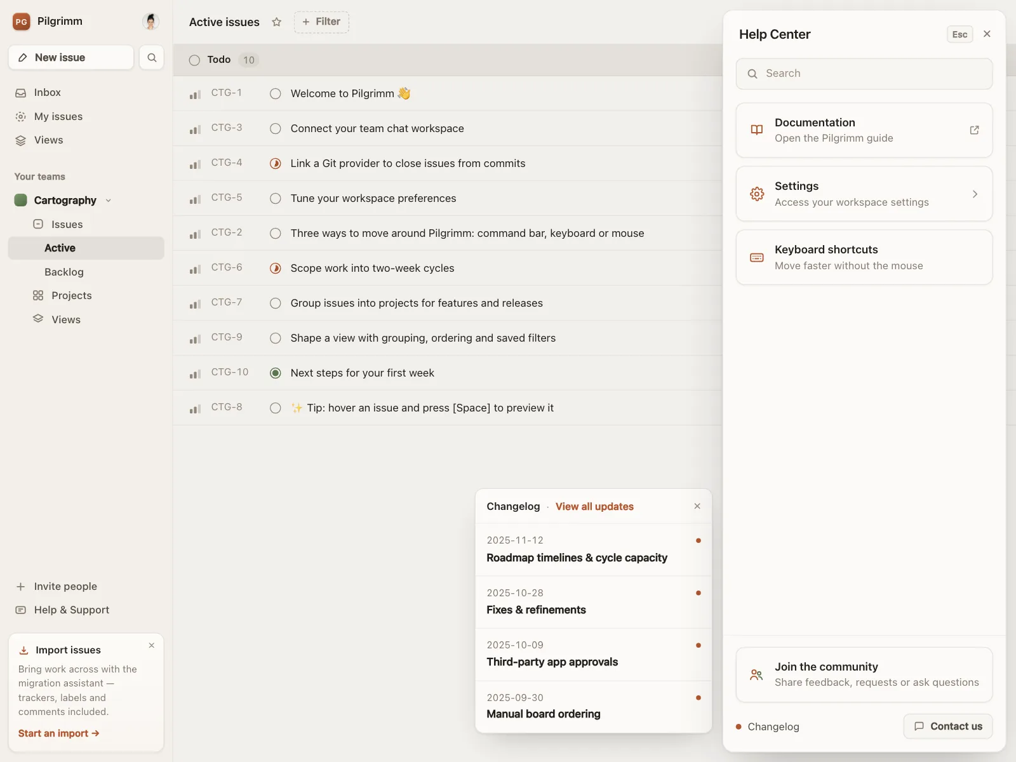Click the Contact us button
The height and width of the screenshot is (762, 1016).
tap(948, 726)
